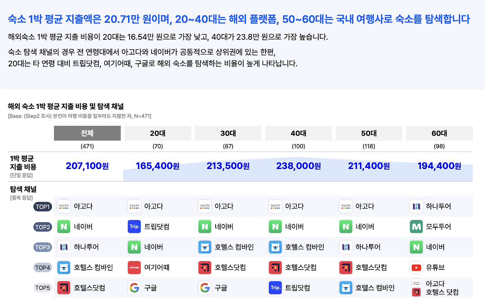Select the Agoda icon under 전체 TOP1
Image resolution: width=485 pixels, height=307 pixels.
[63, 206]
